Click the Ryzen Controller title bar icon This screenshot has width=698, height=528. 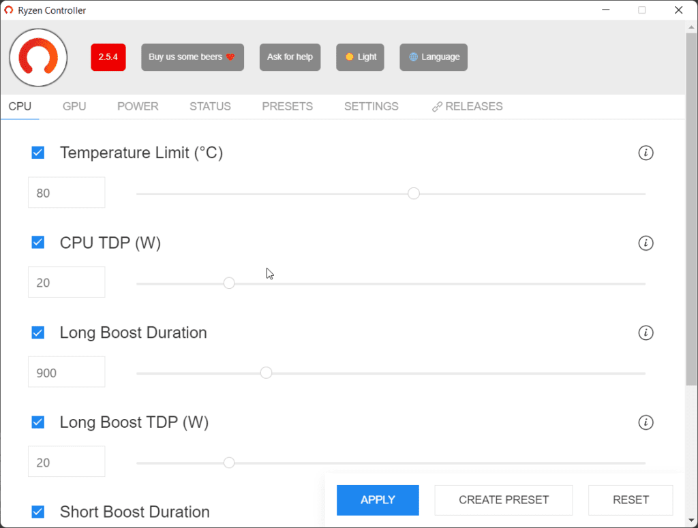(8, 10)
